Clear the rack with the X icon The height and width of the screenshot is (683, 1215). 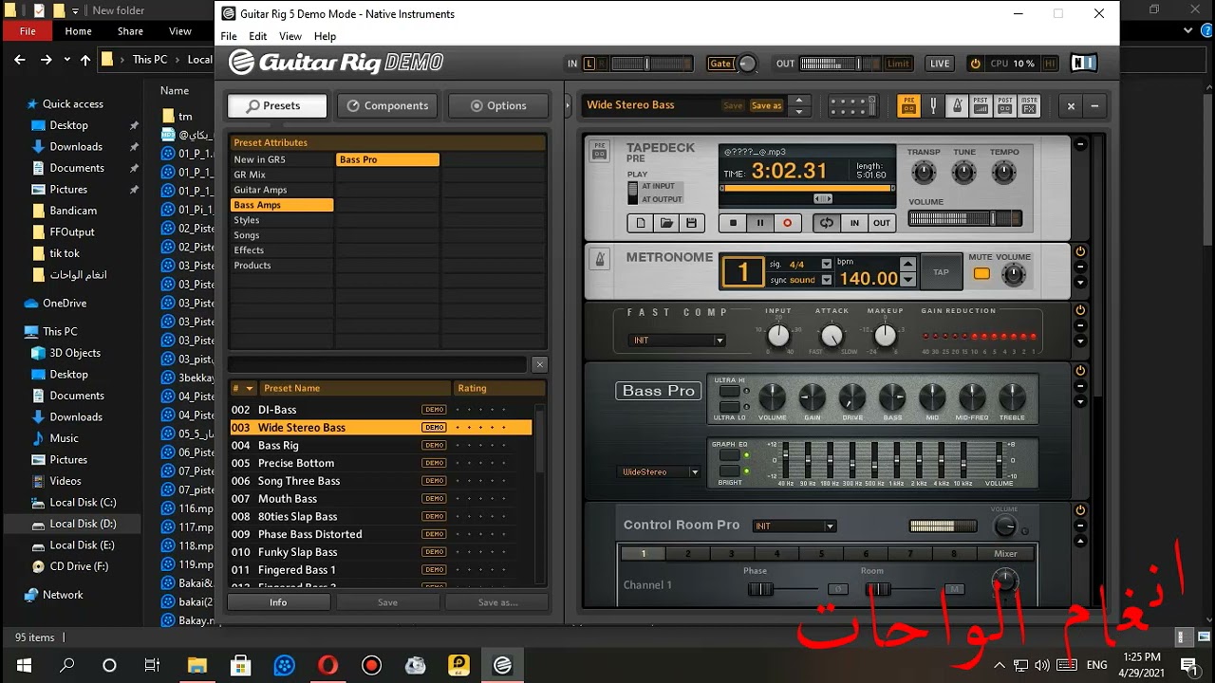pyautogui.click(x=1071, y=106)
